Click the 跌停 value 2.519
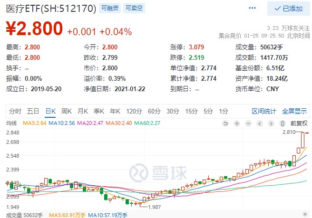312x218 pixels. click(196, 57)
